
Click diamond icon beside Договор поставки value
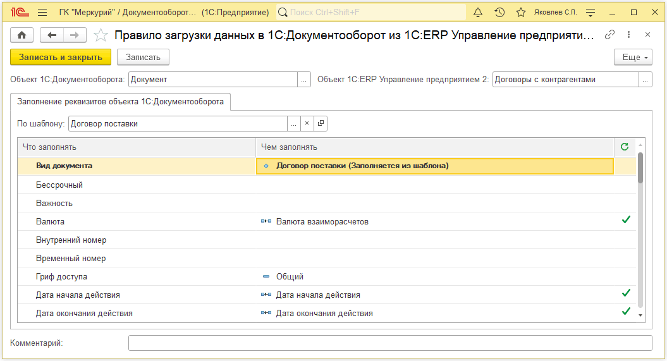[266, 166]
